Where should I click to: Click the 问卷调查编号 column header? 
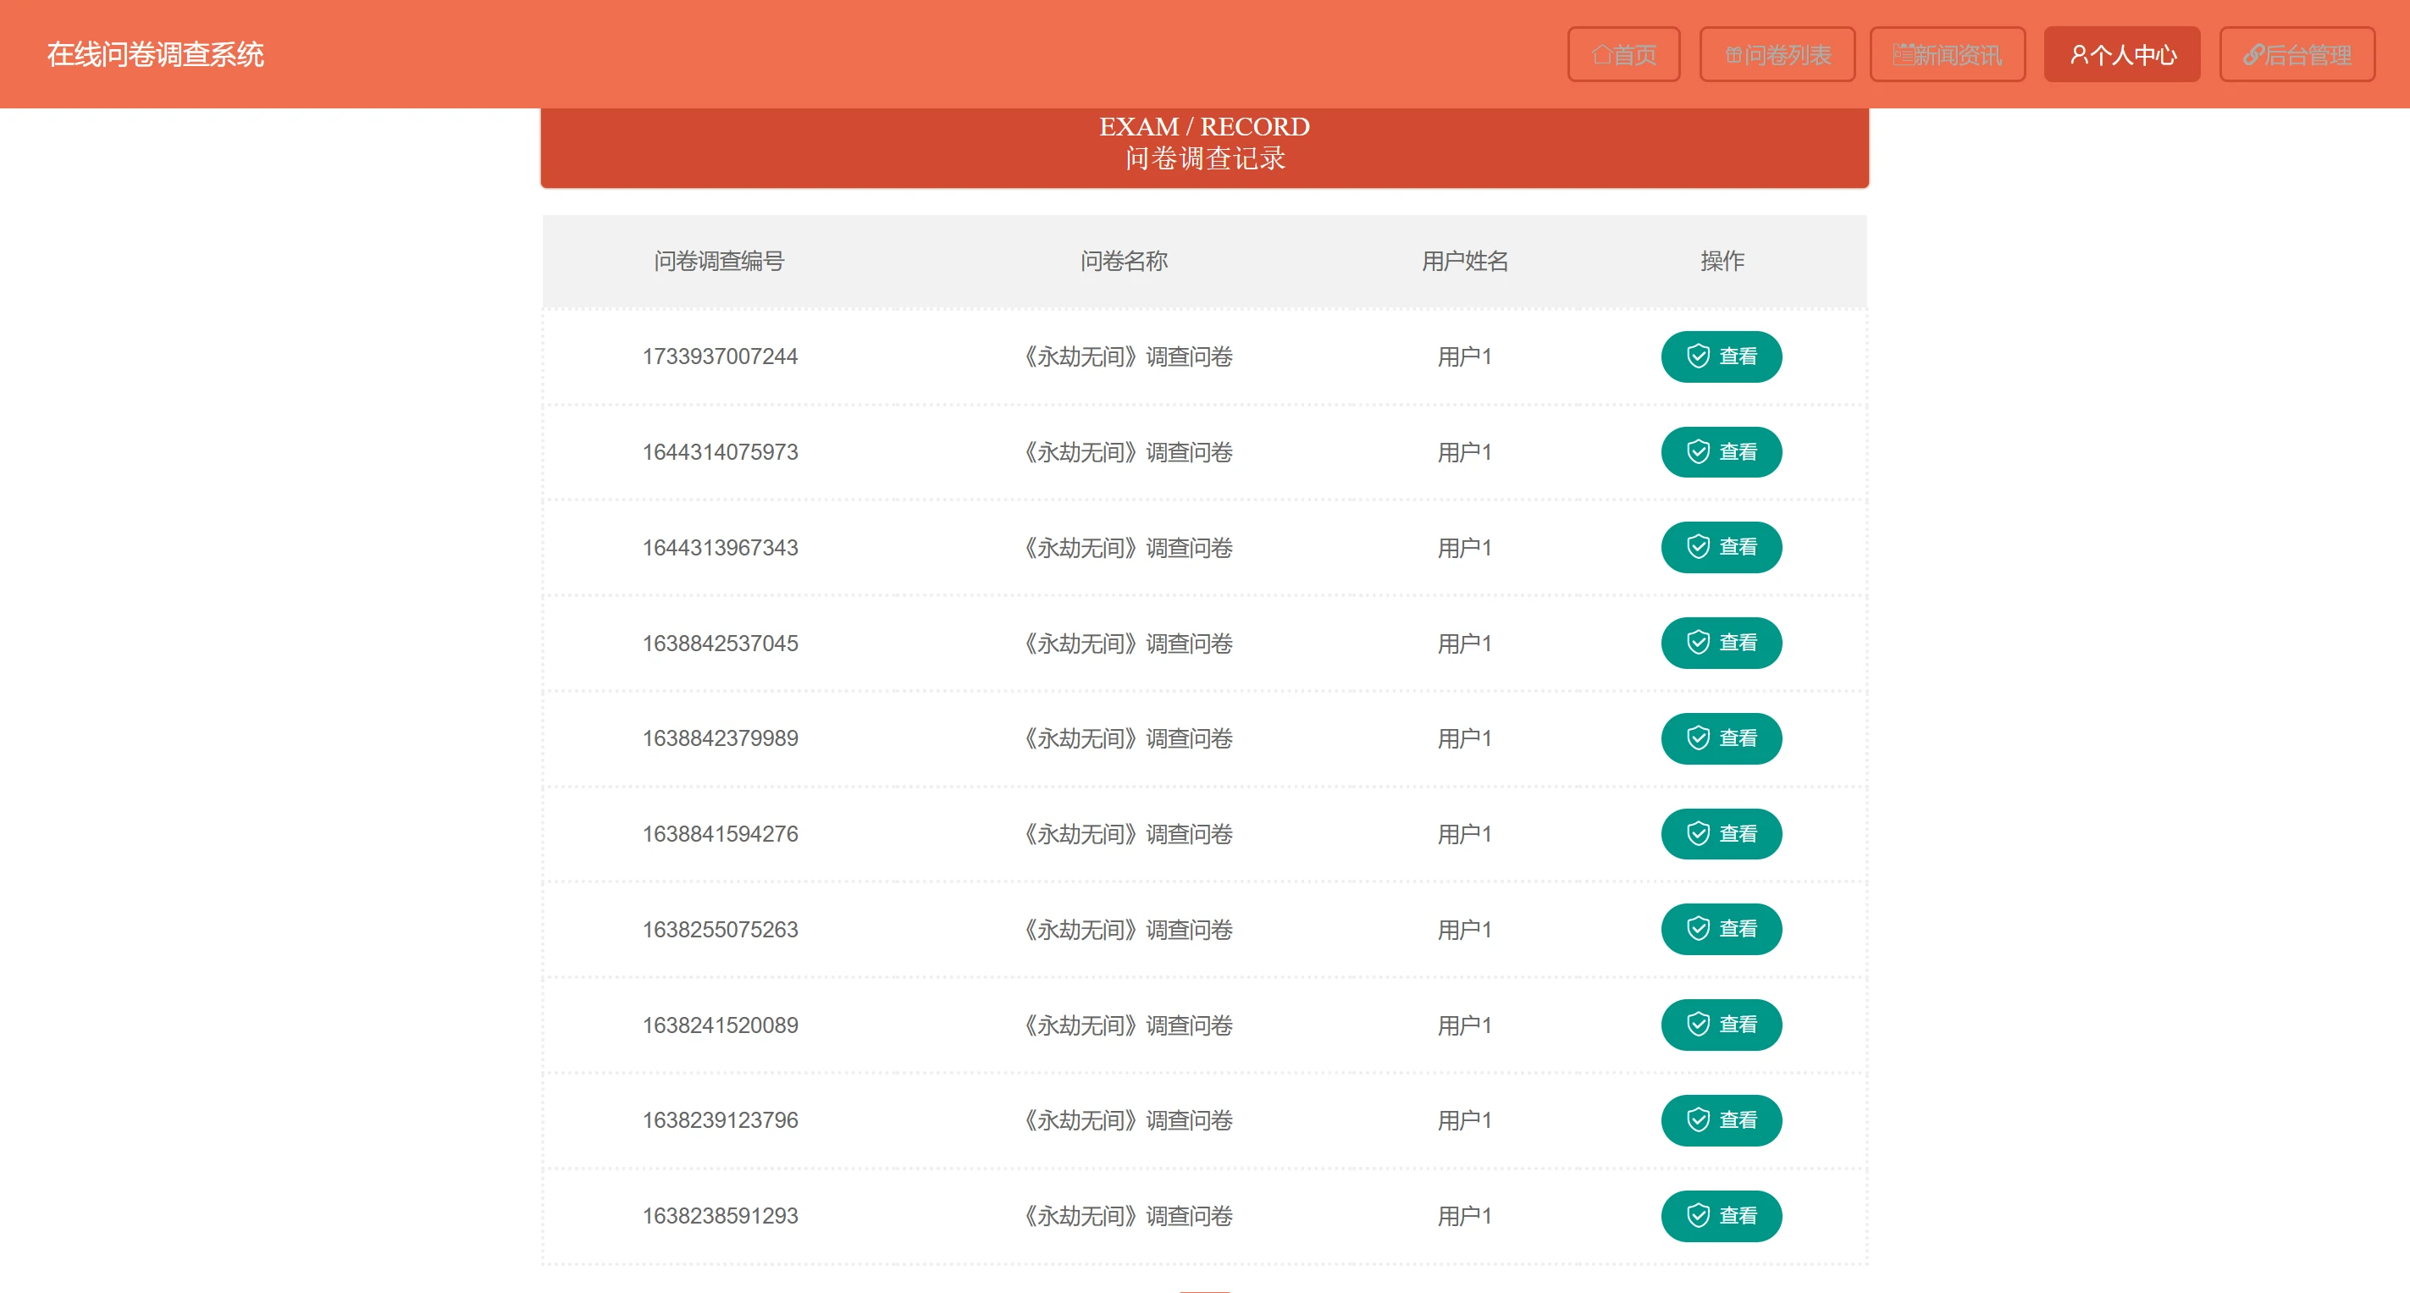click(x=718, y=261)
